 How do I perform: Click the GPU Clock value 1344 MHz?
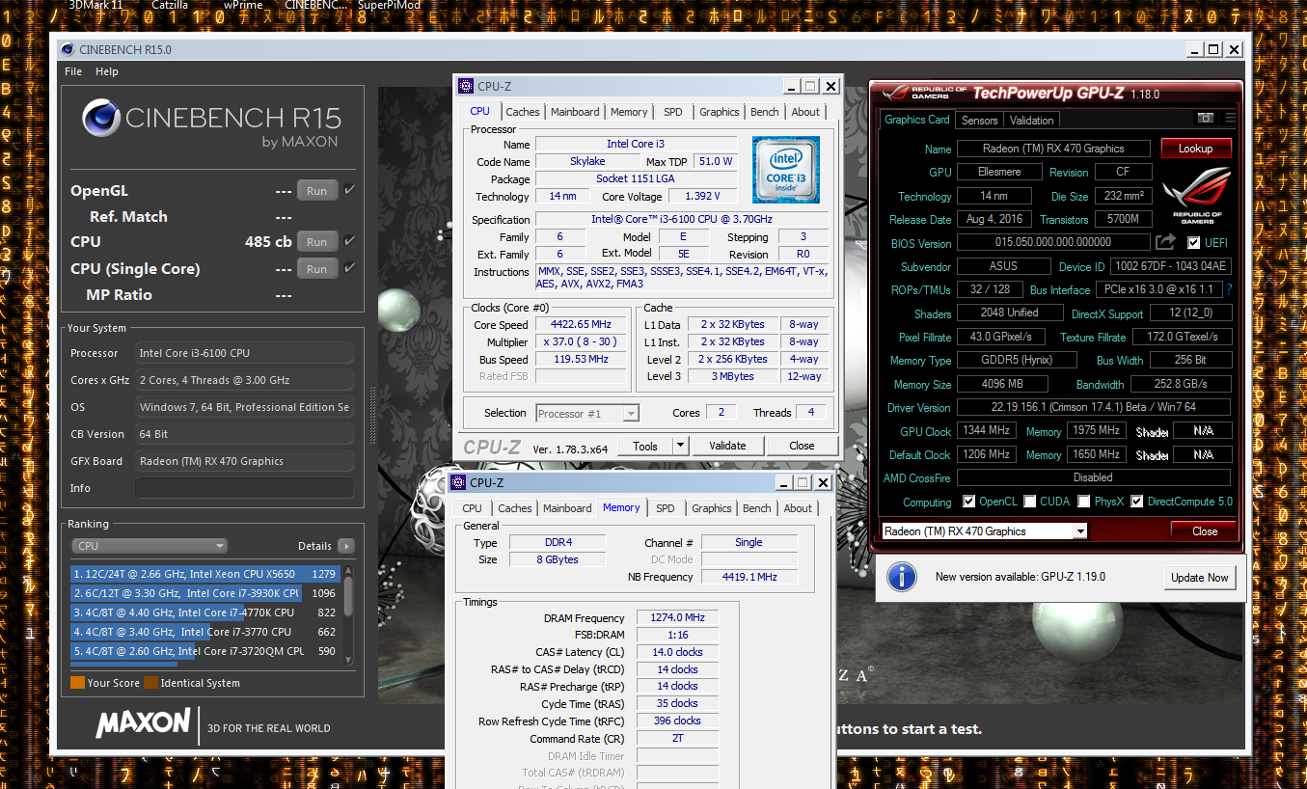pos(985,432)
